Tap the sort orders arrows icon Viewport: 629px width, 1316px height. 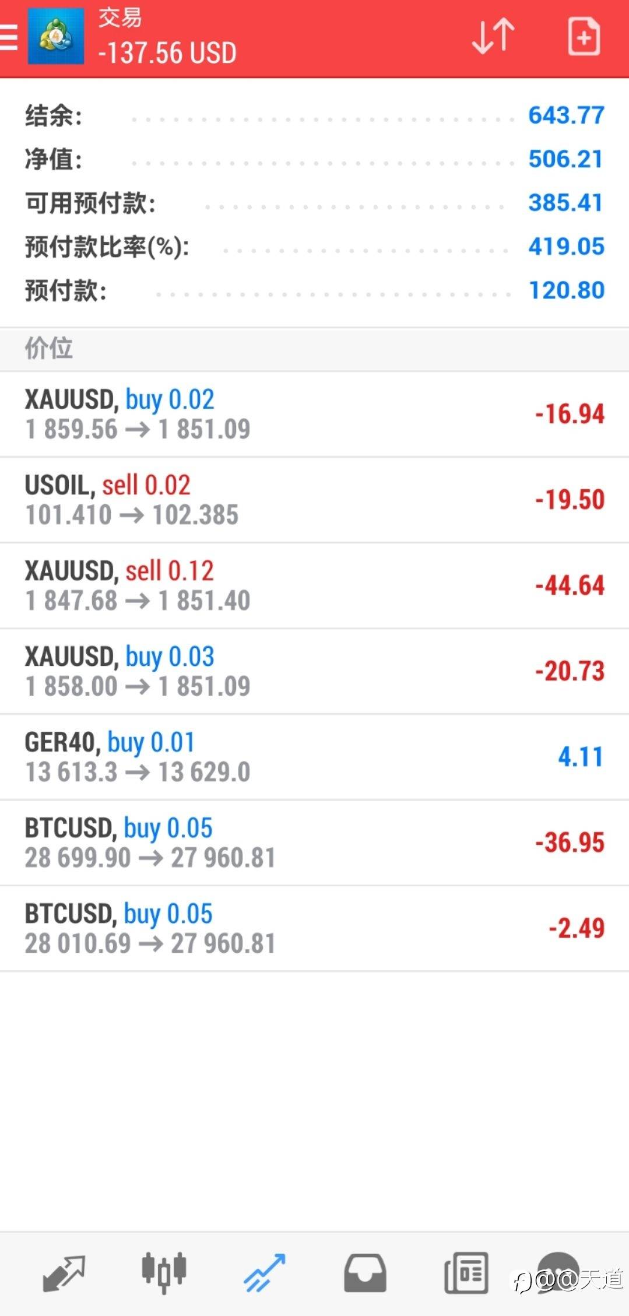click(x=493, y=36)
